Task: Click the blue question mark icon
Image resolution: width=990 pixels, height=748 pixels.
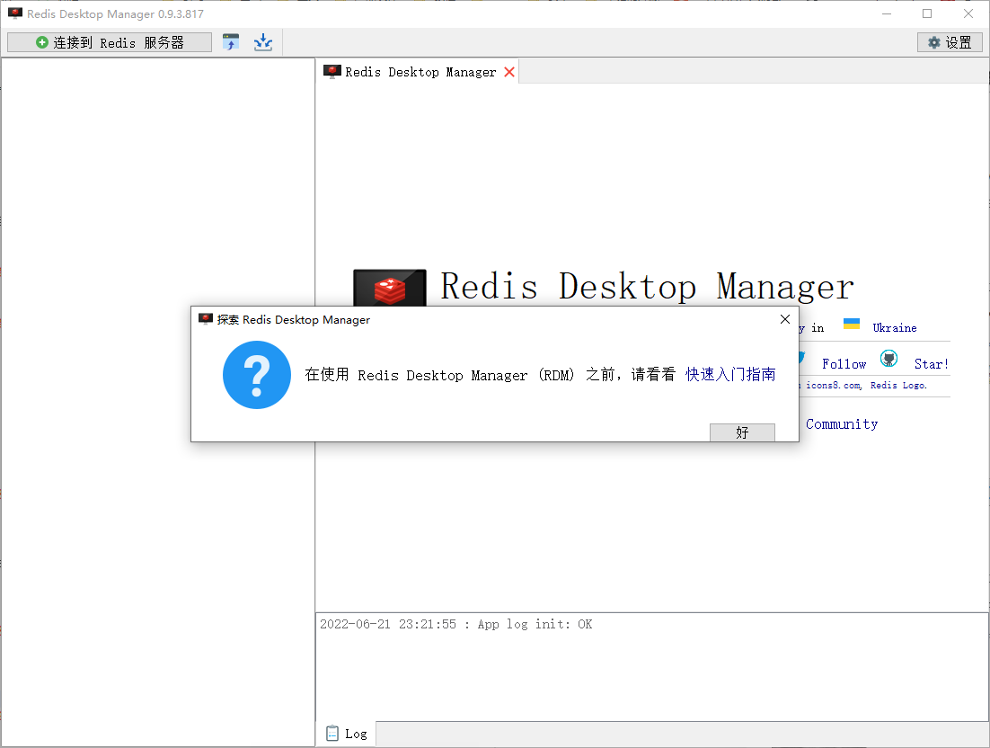Action: 257,375
